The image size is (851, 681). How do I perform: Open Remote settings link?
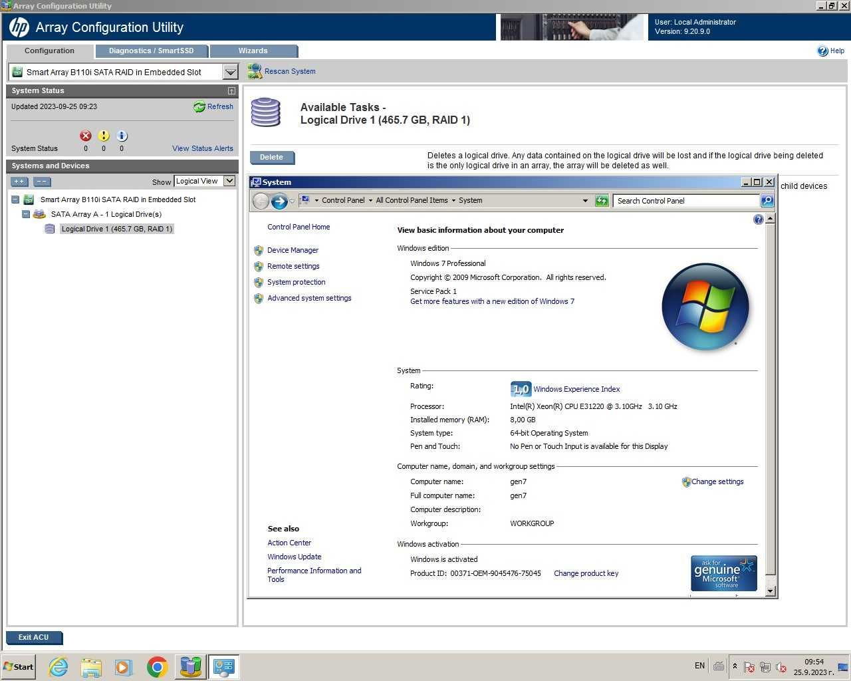(x=293, y=266)
